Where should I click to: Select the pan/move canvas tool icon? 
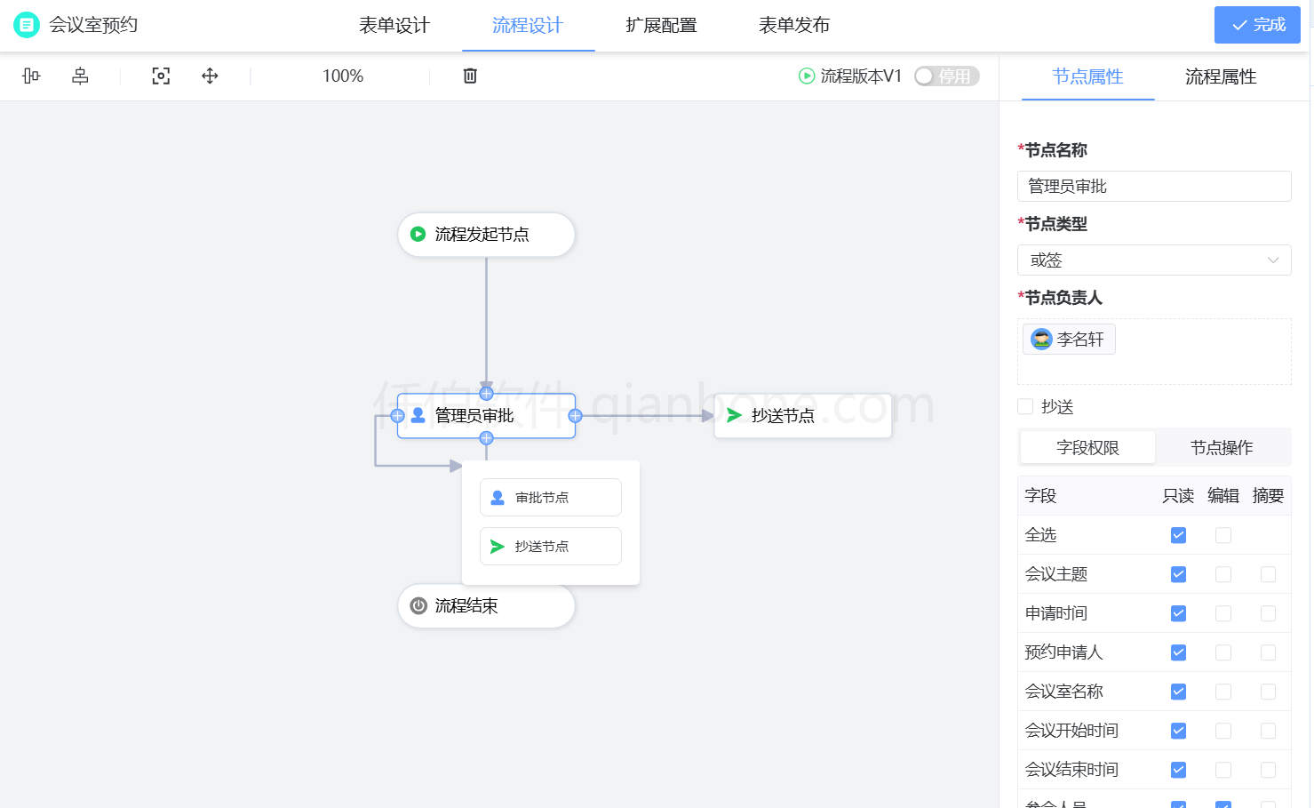[x=210, y=76]
